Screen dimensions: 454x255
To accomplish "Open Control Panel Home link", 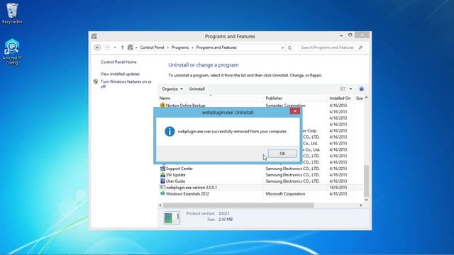I will [118, 62].
